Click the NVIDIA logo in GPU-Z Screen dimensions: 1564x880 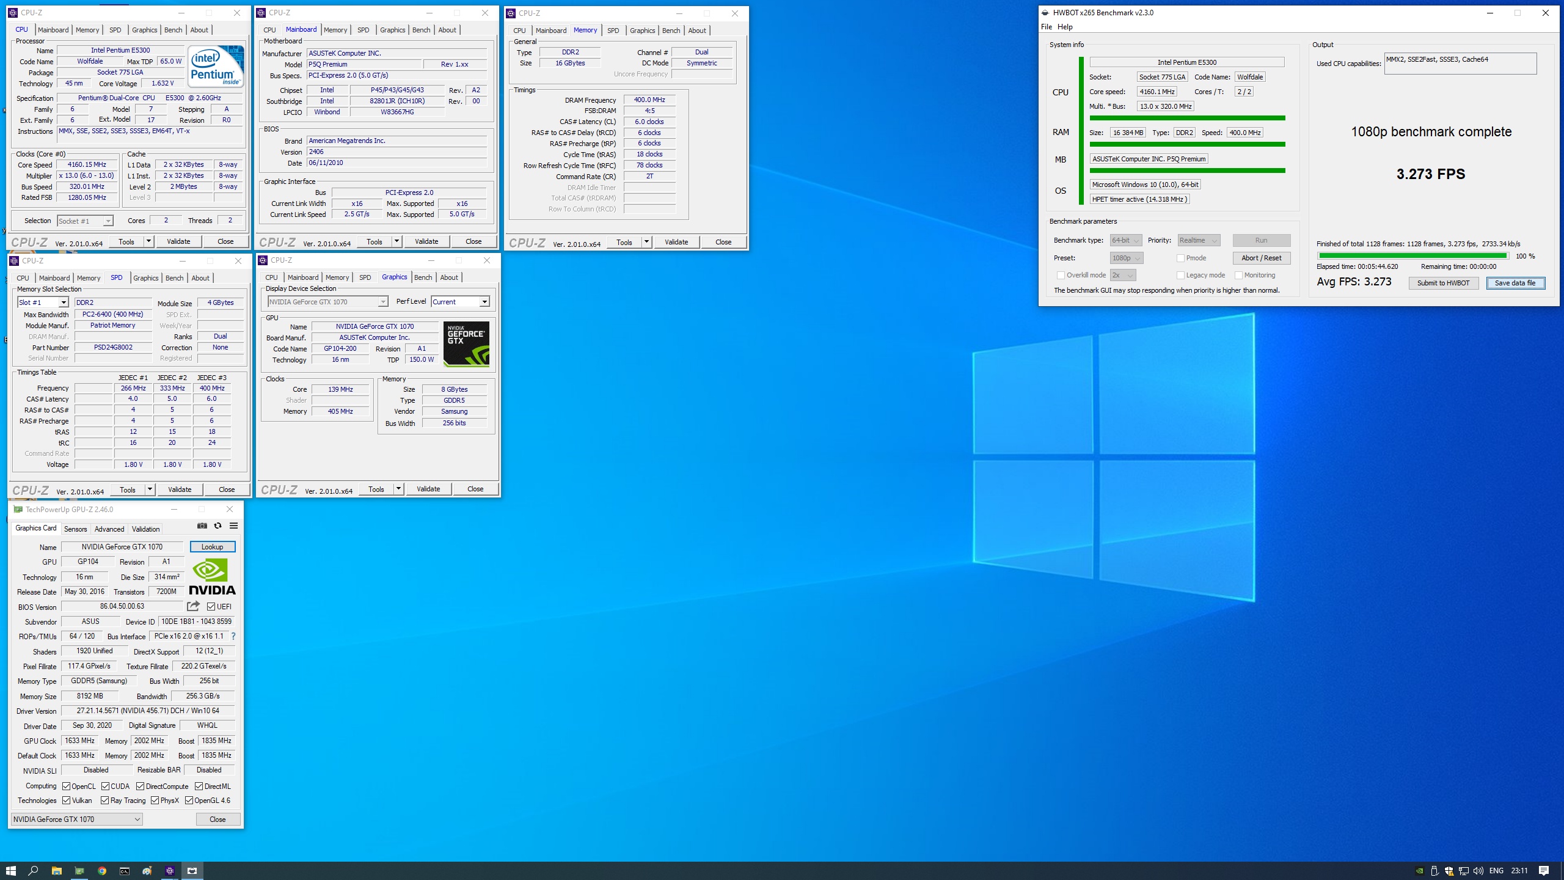click(212, 577)
